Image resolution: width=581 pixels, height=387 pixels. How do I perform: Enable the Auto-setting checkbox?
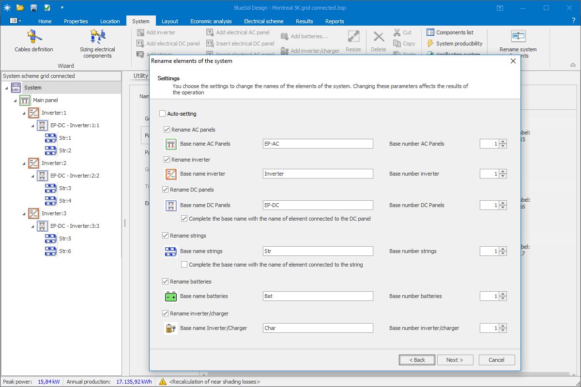coord(162,114)
